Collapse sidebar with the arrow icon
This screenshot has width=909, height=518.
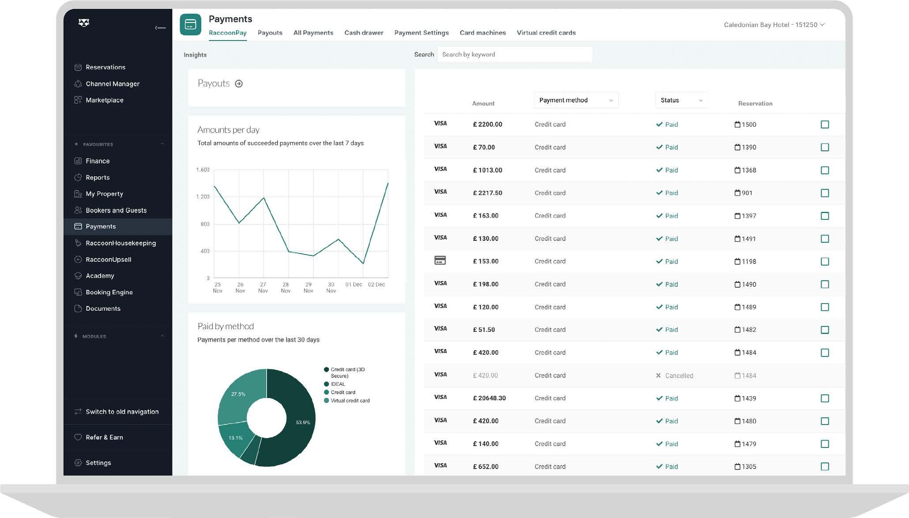[160, 28]
